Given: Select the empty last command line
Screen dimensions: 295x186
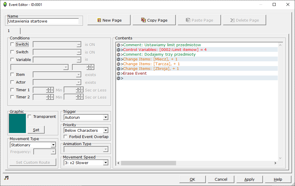Looking at the screenshot, I should tap(197, 78).
